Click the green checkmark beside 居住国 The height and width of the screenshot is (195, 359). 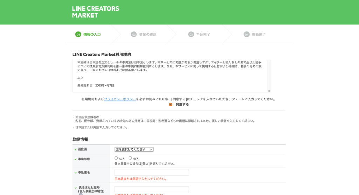click(75, 149)
